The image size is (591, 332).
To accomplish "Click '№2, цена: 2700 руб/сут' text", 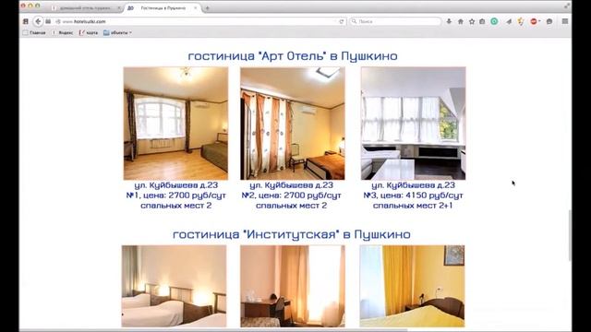I will [292, 196].
